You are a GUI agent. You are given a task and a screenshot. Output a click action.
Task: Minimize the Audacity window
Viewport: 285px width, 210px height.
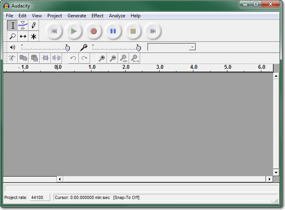[245, 4]
